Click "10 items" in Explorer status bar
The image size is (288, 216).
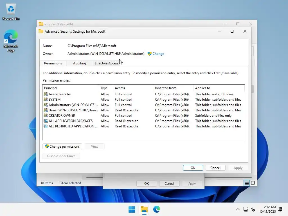pos(47,183)
